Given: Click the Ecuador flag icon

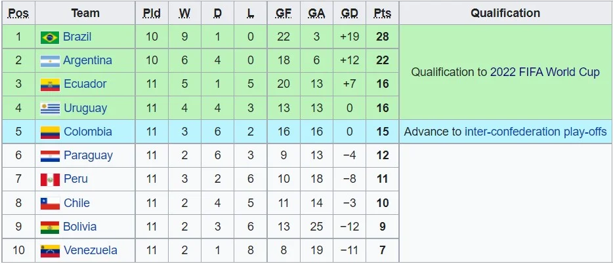Looking at the screenshot, I should click(x=50, y=84).
